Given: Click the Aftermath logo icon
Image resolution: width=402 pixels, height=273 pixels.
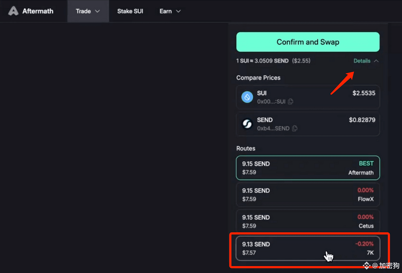Looking at the screenshot, I should [x=13, y=11].
